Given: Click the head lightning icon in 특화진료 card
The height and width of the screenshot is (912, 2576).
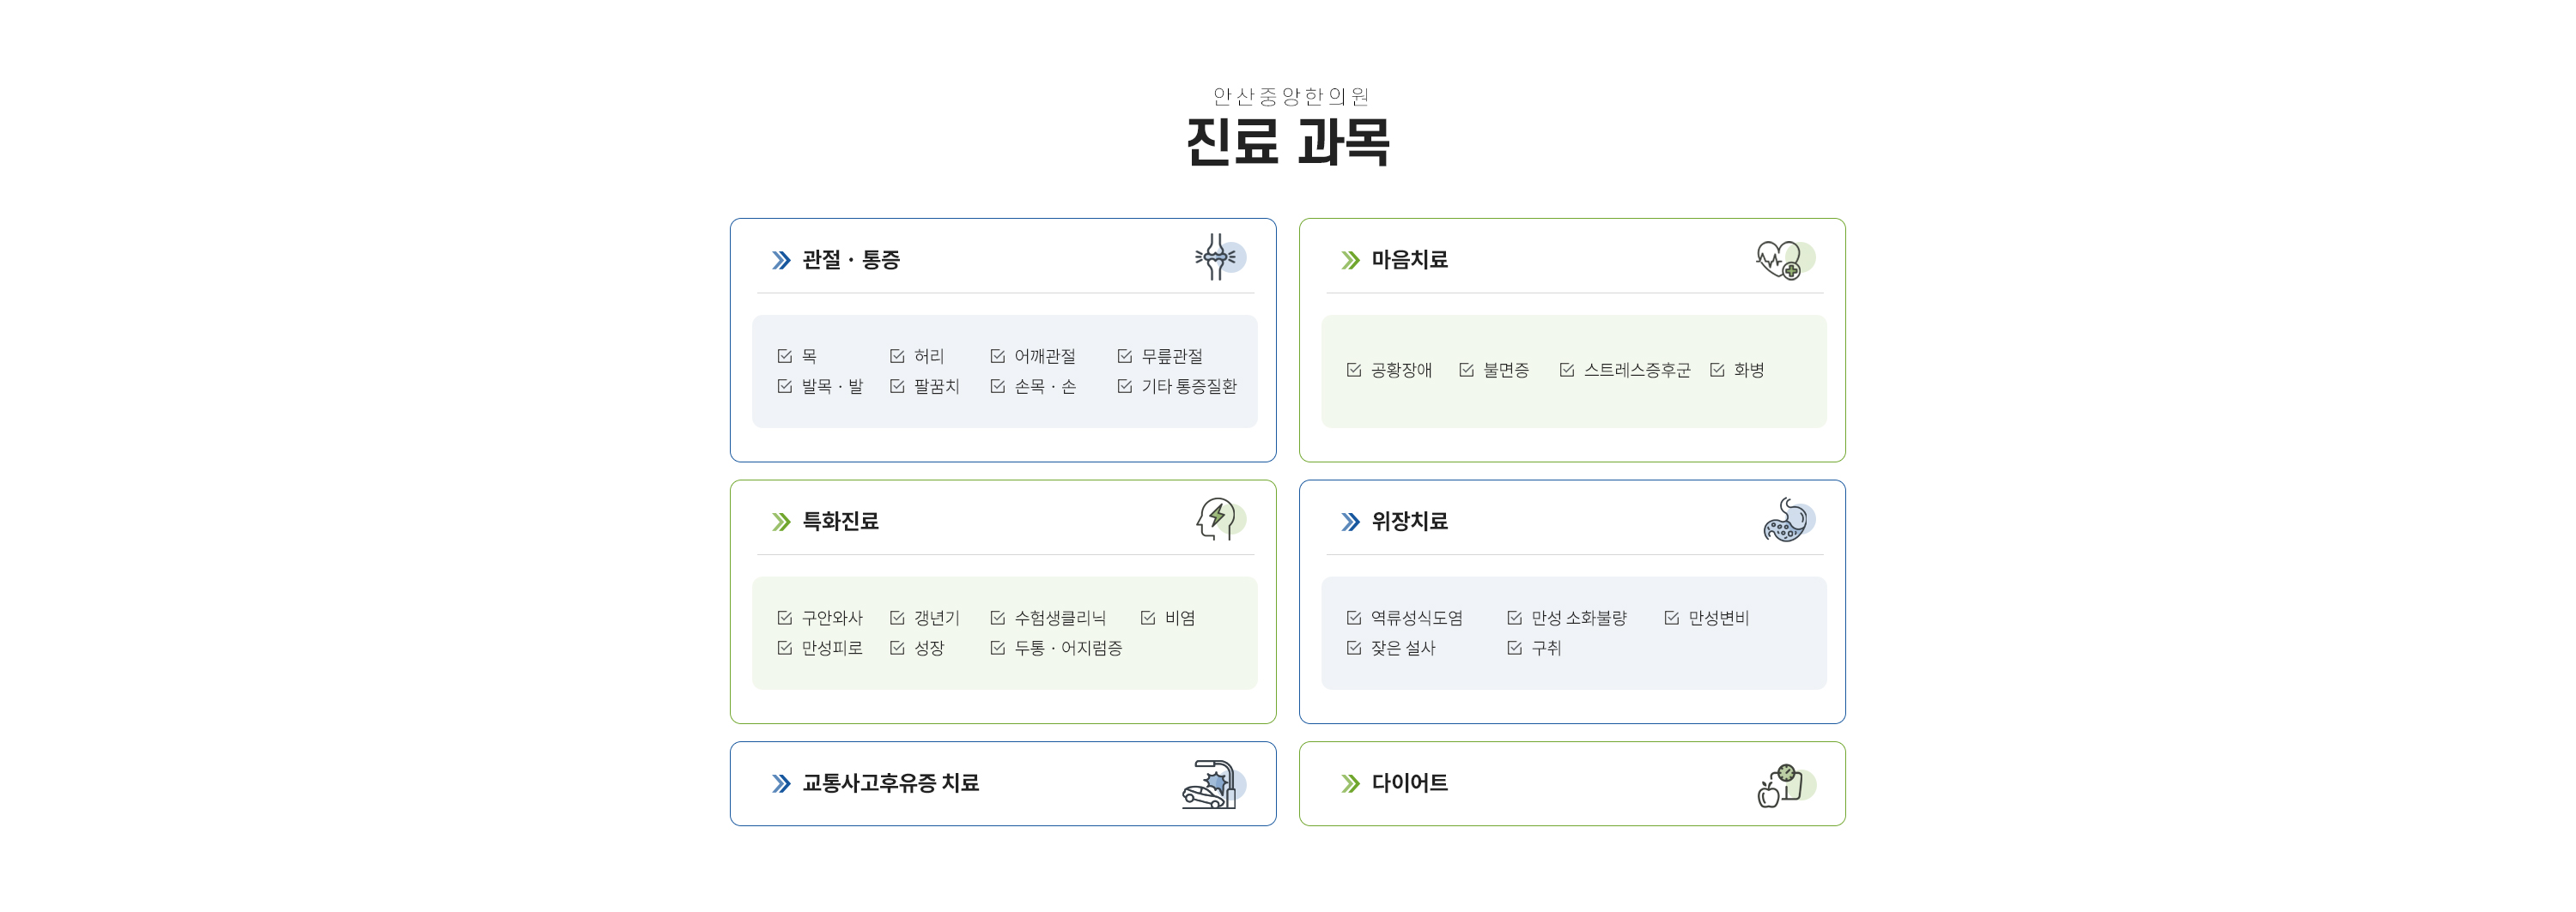Looking at the screenshot, I should pyautogui.click(x=1220, y=519).
